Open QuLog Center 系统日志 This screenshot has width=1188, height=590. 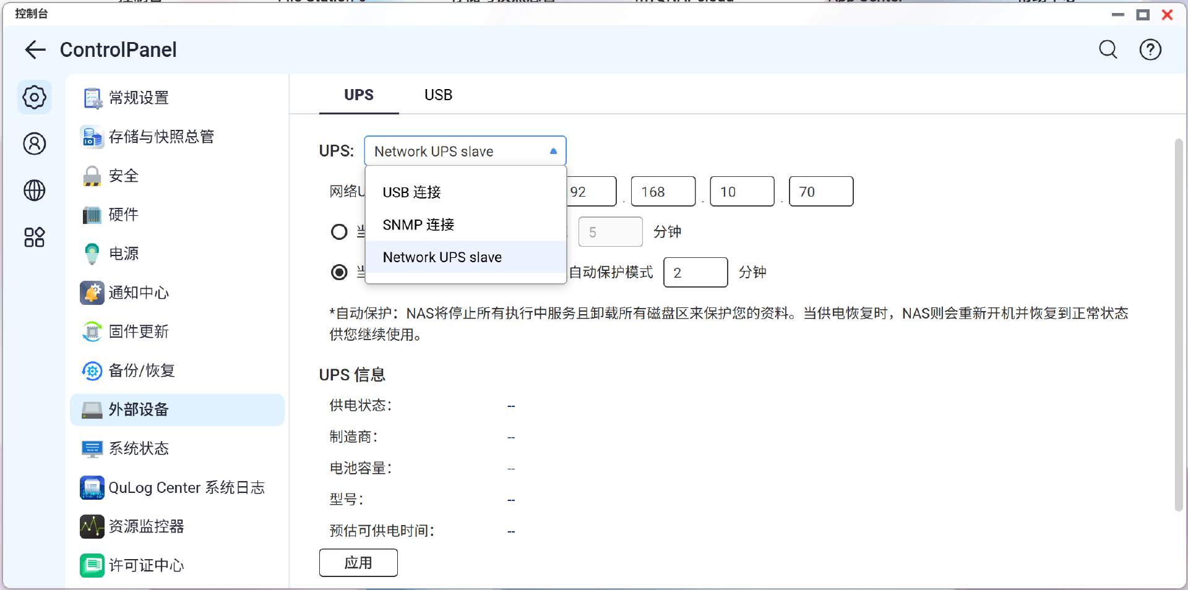177,487
